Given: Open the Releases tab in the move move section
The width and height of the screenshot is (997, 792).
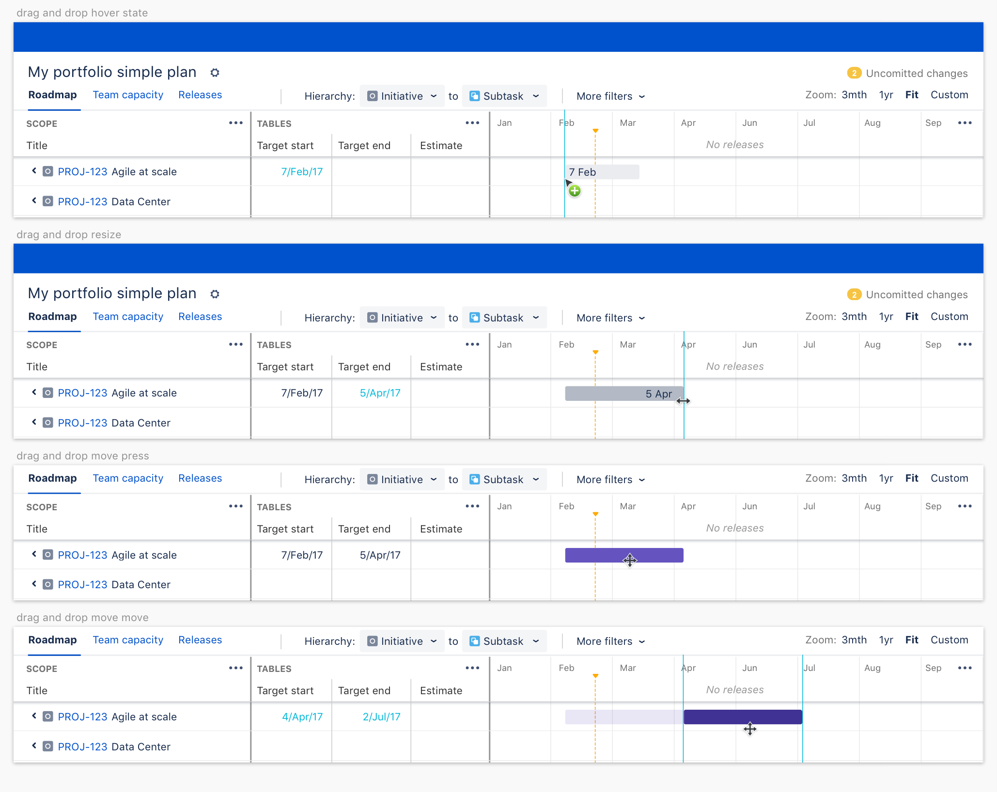Looking at the screenshot, I should tap(200, 640).
